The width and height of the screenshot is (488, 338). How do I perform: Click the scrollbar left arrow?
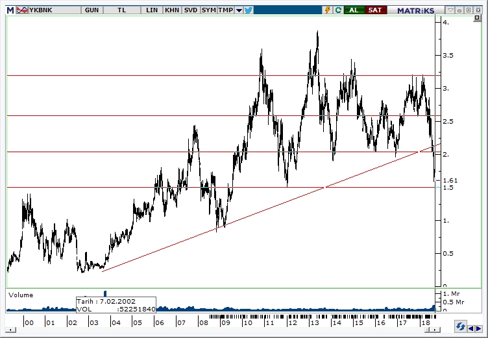[10, 330]
